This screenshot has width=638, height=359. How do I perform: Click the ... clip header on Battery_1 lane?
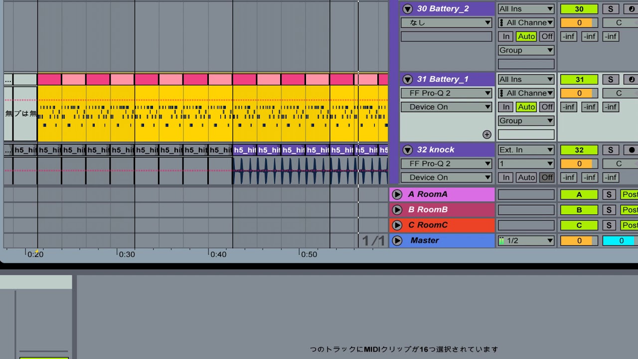point(8,79)
